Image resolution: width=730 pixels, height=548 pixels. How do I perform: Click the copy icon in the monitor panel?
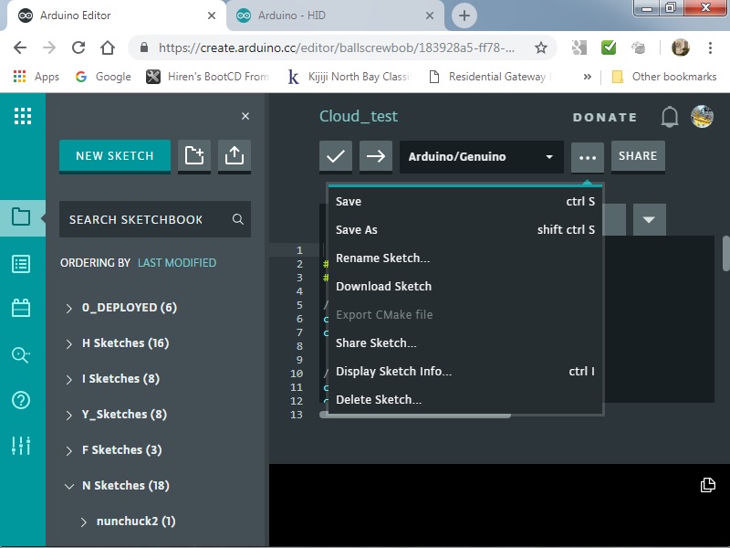(707, 485)
